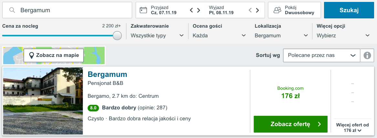
Task: Open the Sortuj wg Polecane przez nas dropdown
Action: [x=322, y=55]
